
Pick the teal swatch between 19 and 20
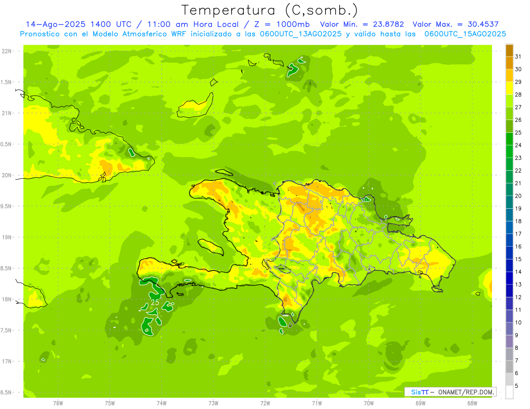point(509,203)
